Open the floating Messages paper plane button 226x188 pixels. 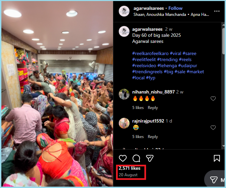point(214,180)
